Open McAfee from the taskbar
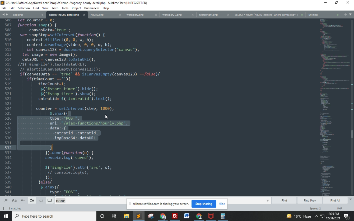The height and width of the screenshot is (221, 354). [x=211, y=216]
